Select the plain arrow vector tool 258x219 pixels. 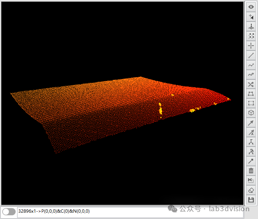[251, 123]
